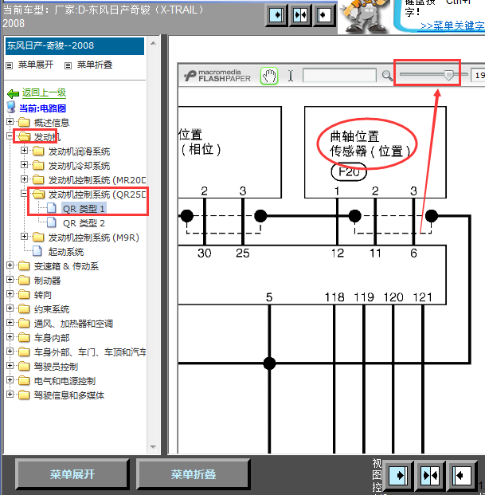Expand the 驾驶员控制 folder
The image size is (485, 495).
coord(10,366)
